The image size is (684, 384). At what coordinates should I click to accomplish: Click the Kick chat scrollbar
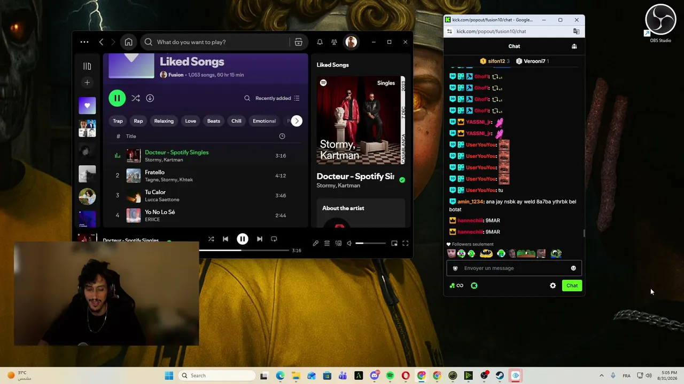coord(584,233)
